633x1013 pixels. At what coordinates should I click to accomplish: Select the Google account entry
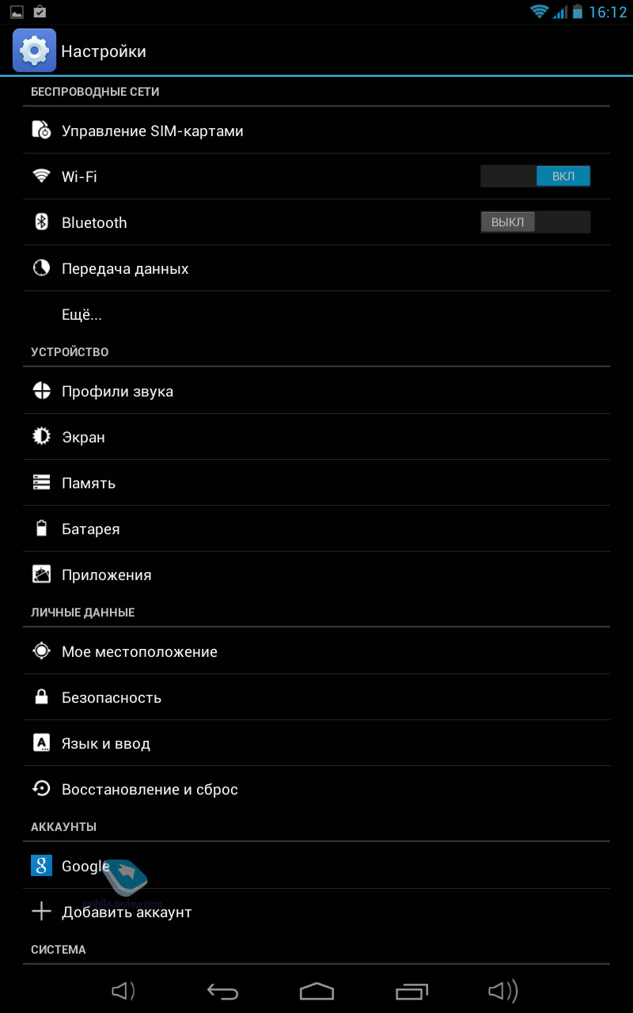(316, 866)
